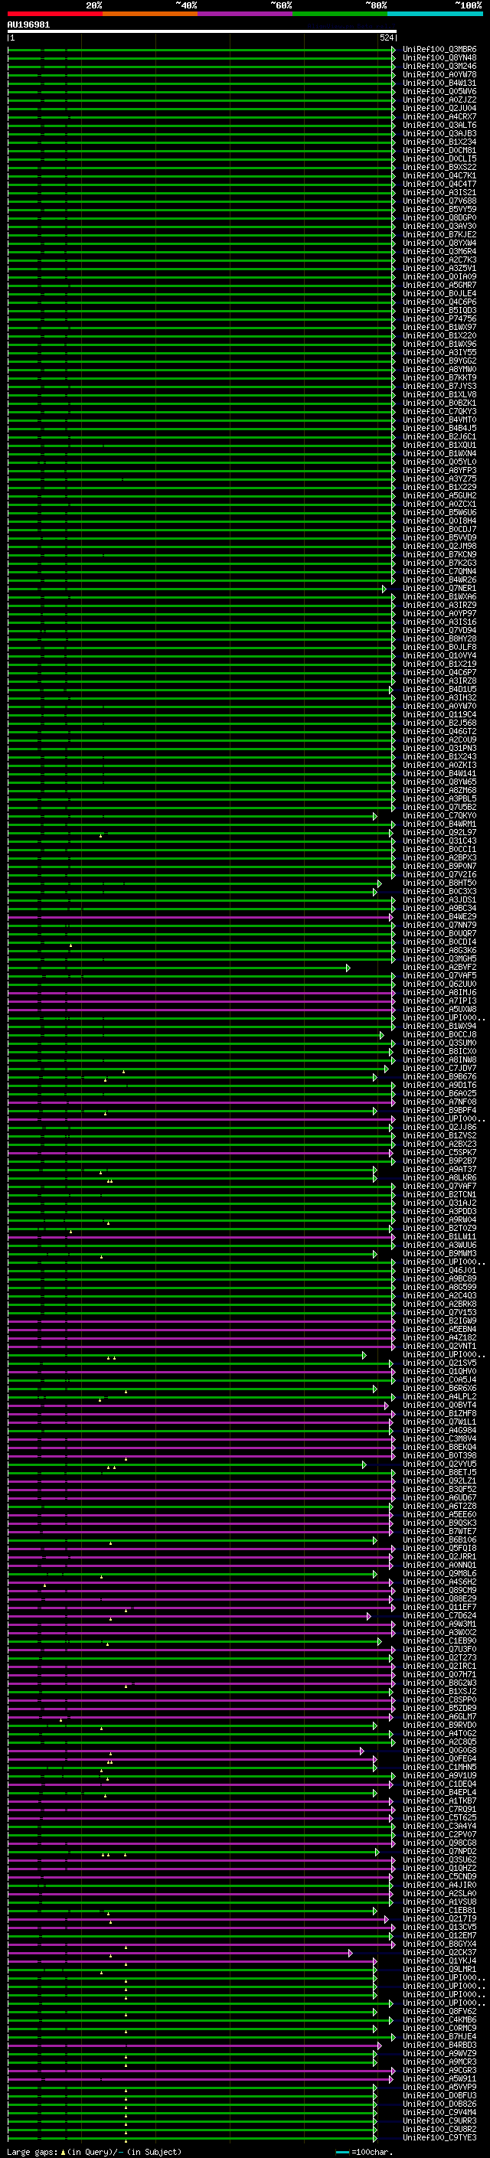Select the UniRef100_B7KJE2 label

(x=439, y=234)
